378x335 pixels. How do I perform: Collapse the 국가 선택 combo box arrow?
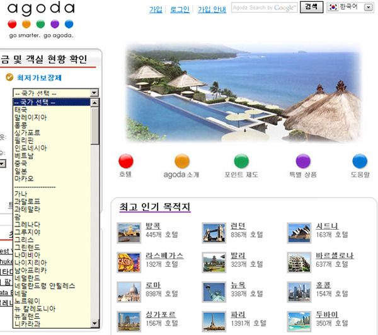[94, 93]
